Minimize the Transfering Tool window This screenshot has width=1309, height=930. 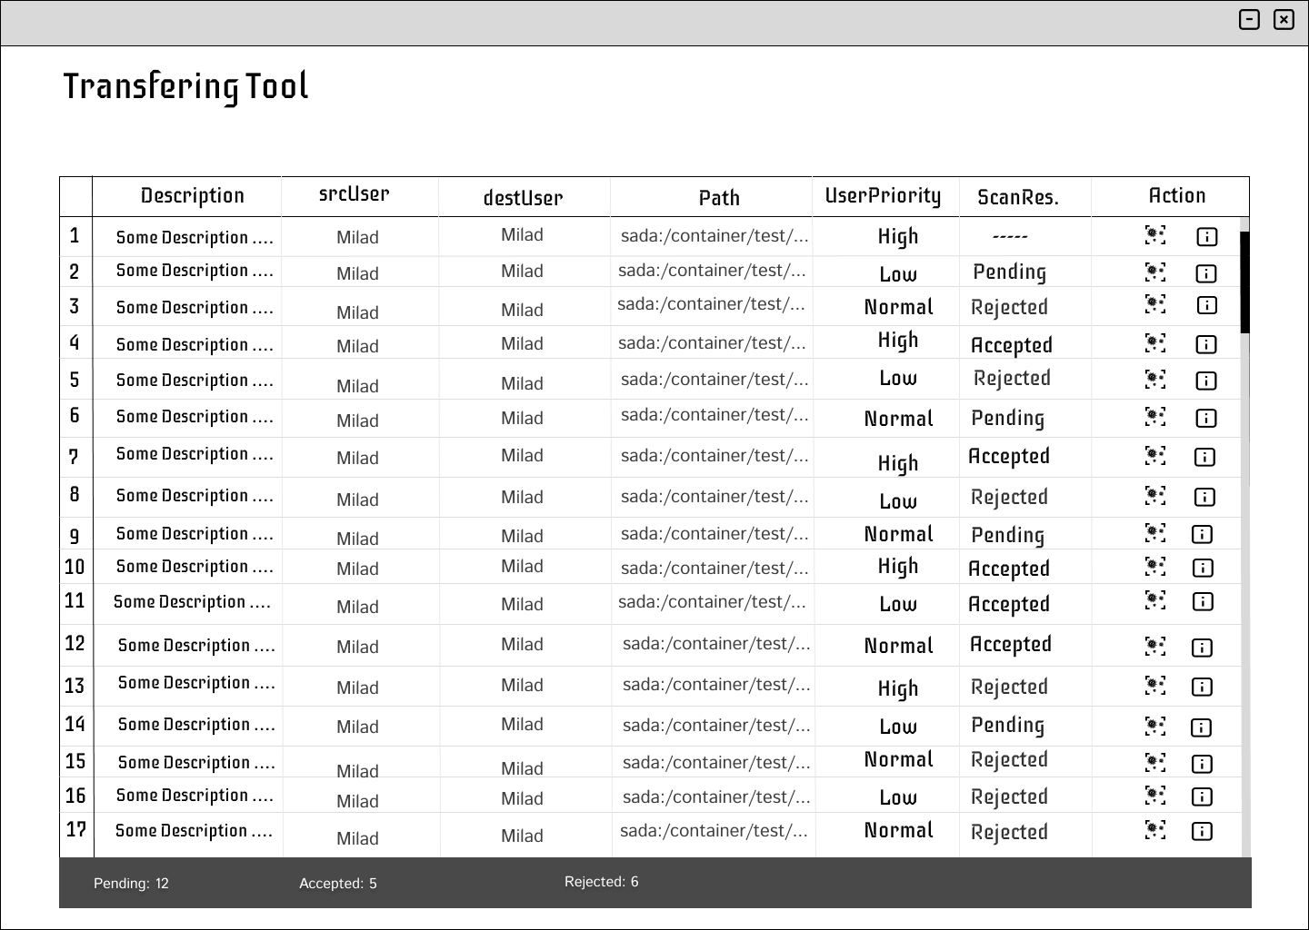coord(1249,19)
